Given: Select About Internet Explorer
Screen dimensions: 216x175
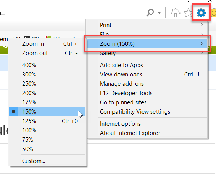Looking at the screenshot, I should pos(146,133).
